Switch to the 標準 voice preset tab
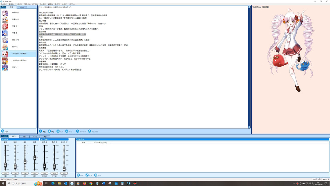Image resolution: width=330 pixels, height=186 pixels. pyautogui.click(x=12, y=7)
